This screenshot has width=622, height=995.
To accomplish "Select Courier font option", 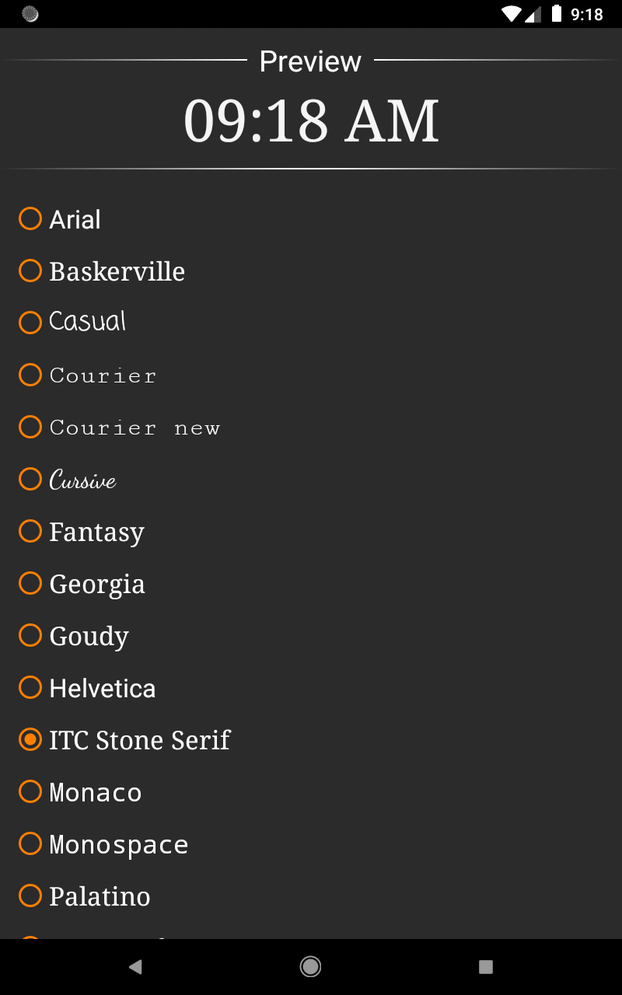I will pos(30,375).
